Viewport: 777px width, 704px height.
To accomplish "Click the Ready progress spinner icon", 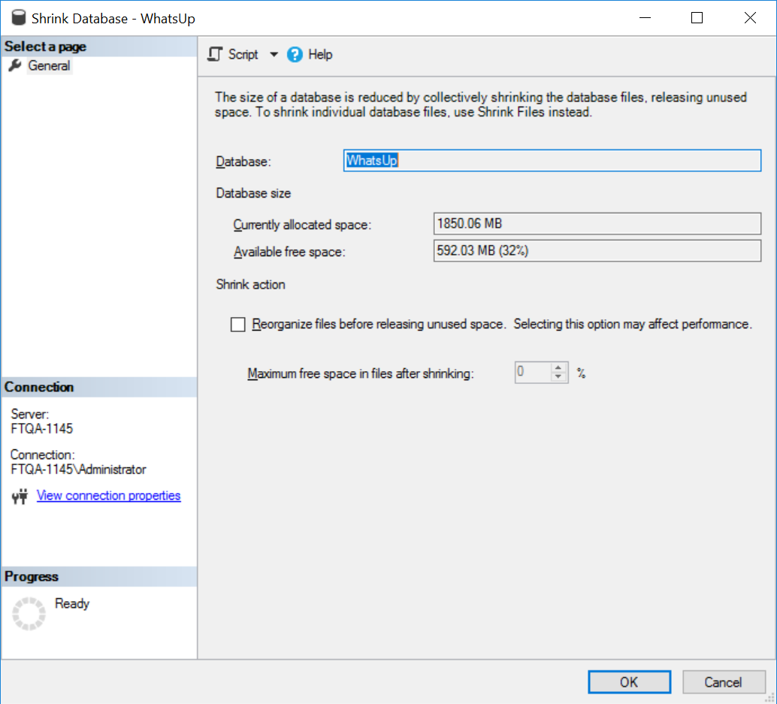I will point(28,613).
